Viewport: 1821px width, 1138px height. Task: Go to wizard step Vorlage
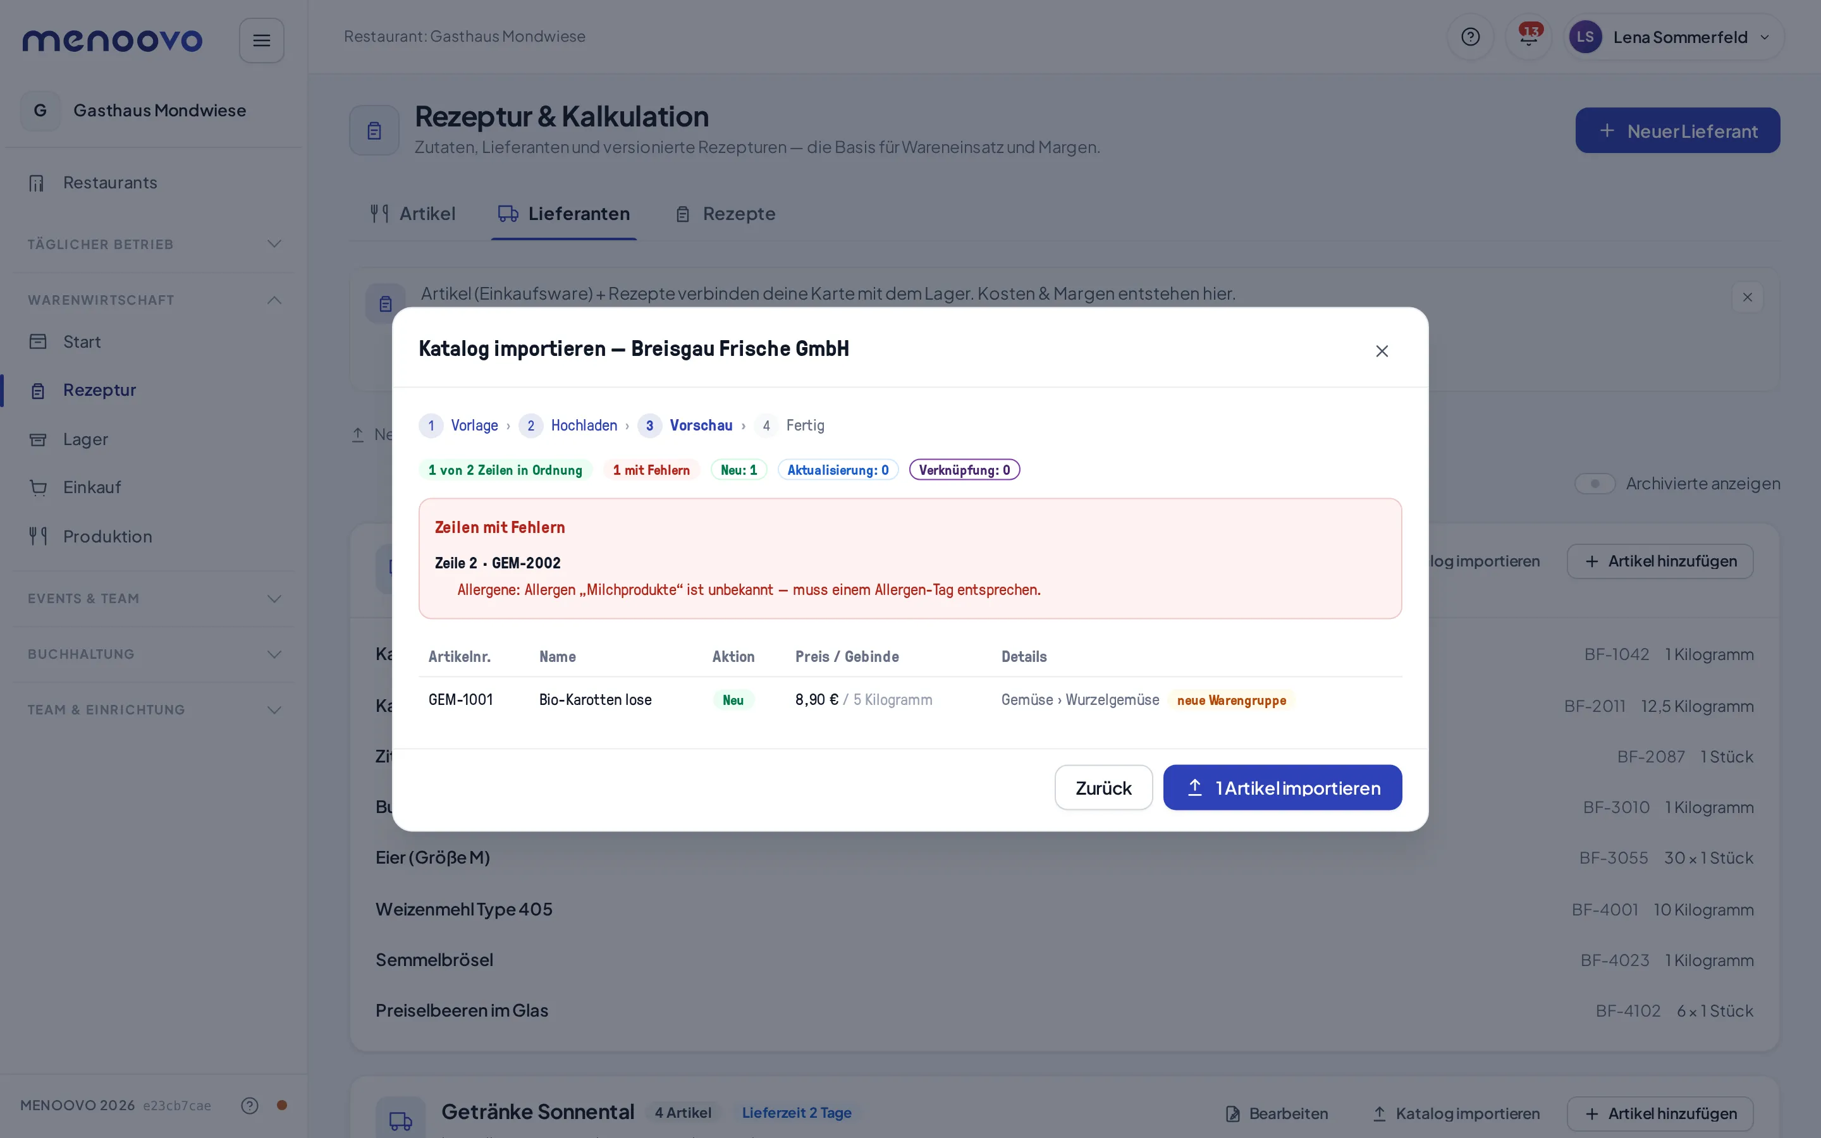(x=459, y=425)
